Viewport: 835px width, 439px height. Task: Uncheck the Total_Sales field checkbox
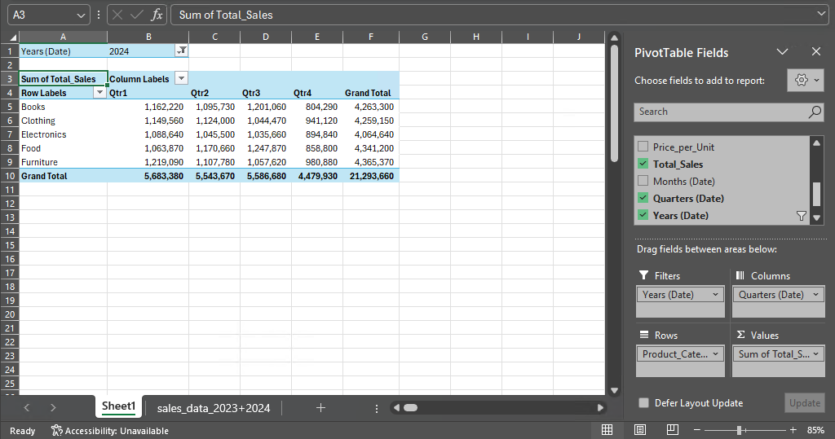pos(643,165)
